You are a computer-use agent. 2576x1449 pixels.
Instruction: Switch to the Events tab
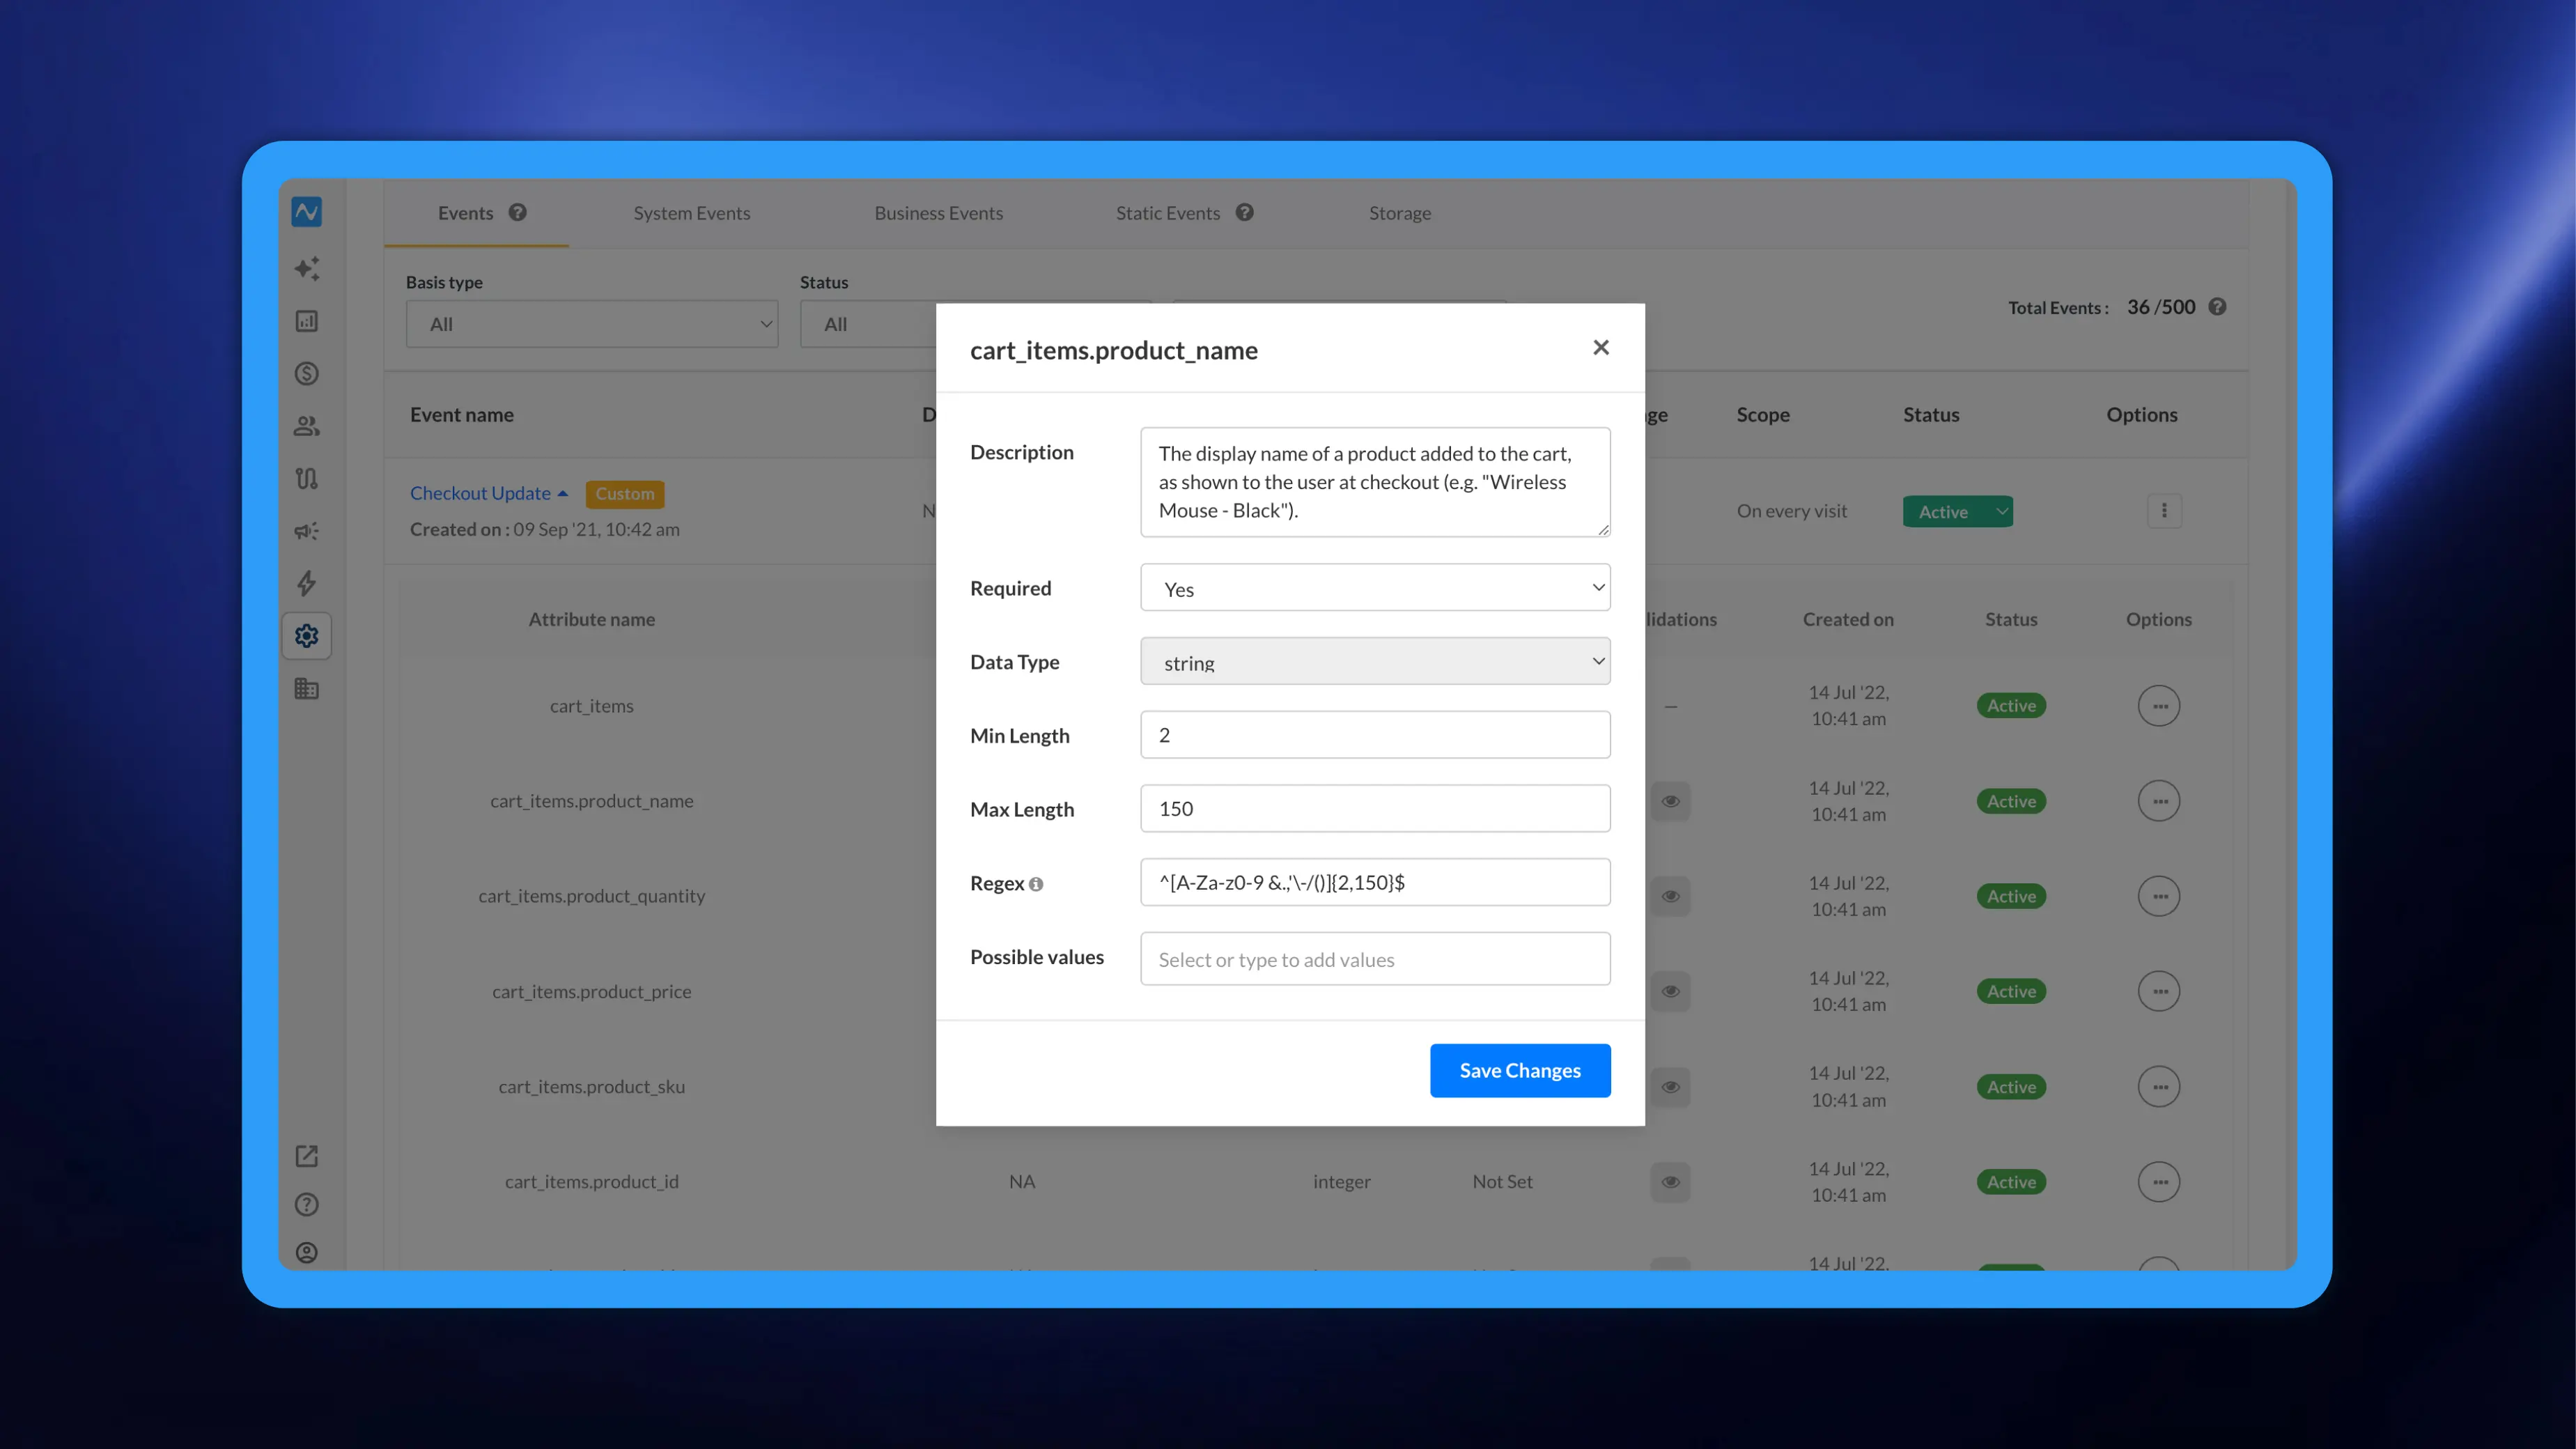coord(465,213)
